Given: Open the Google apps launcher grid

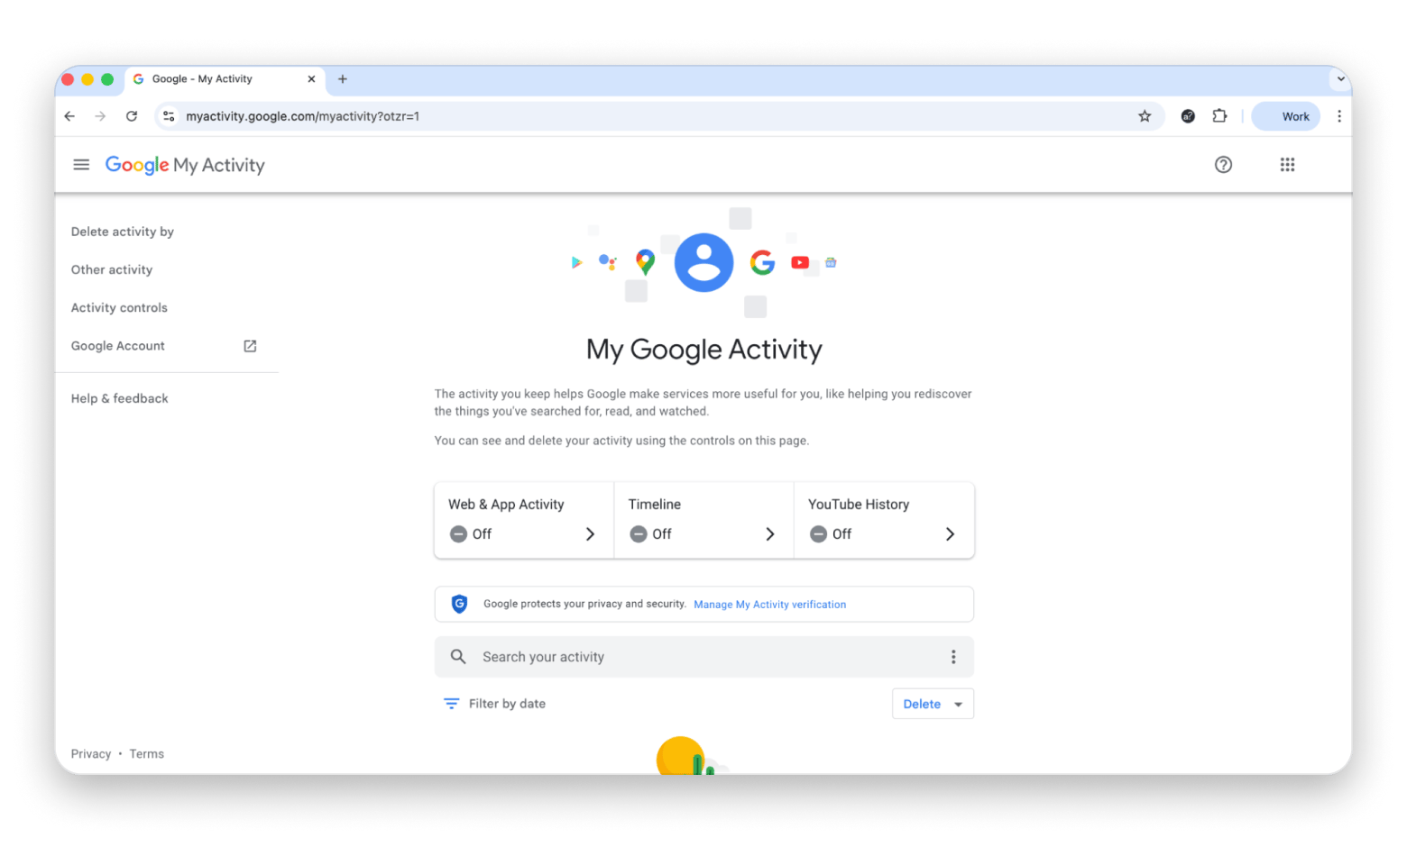Looking at the screenshot, I should [x=1287, y=164].
